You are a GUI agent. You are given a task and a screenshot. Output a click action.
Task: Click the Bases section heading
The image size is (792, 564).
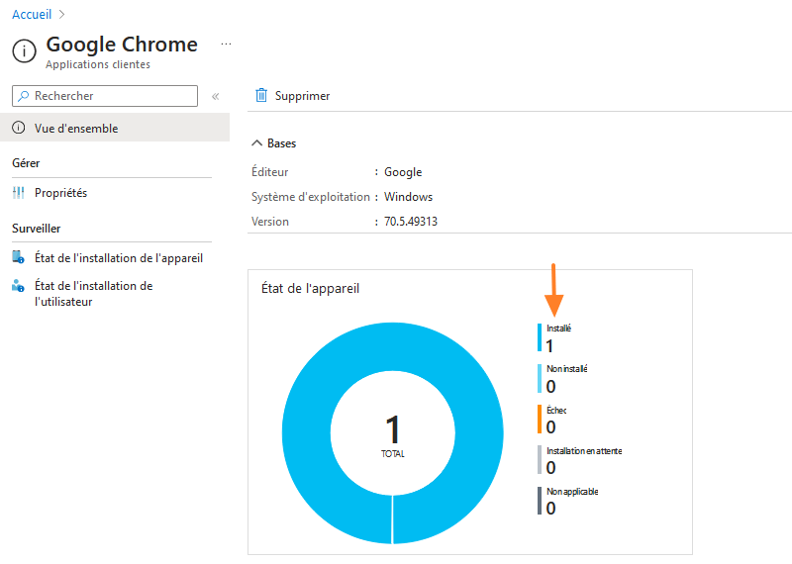click(x=281, y=143)
